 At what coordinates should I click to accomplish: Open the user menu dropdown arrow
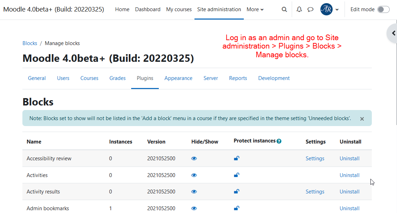[337, 9]
